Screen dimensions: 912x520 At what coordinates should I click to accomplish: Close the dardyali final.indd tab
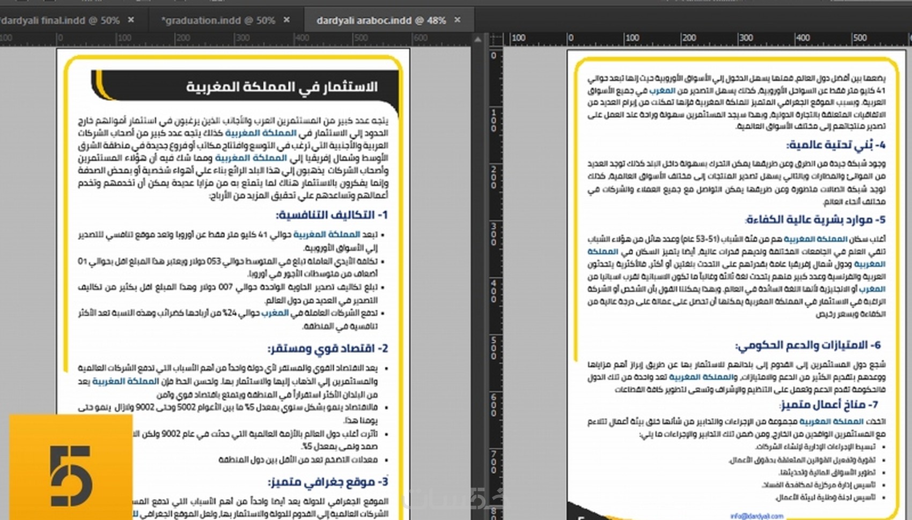(x=131, y=20)
